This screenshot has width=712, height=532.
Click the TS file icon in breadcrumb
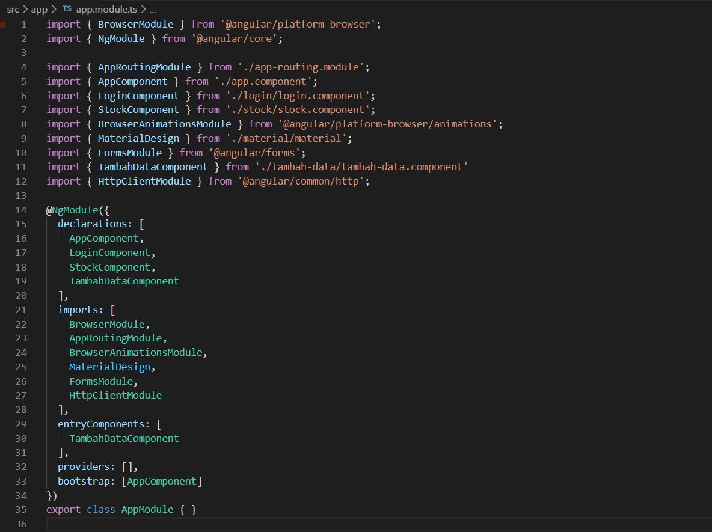67,8
